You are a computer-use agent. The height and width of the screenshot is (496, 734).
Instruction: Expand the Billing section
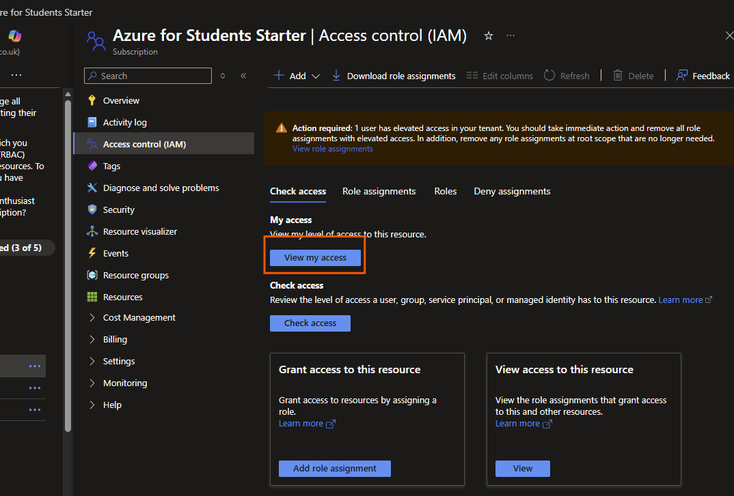point(92,339)
